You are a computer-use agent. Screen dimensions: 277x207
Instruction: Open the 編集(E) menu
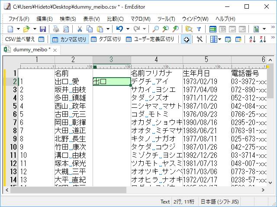(45, 19)
